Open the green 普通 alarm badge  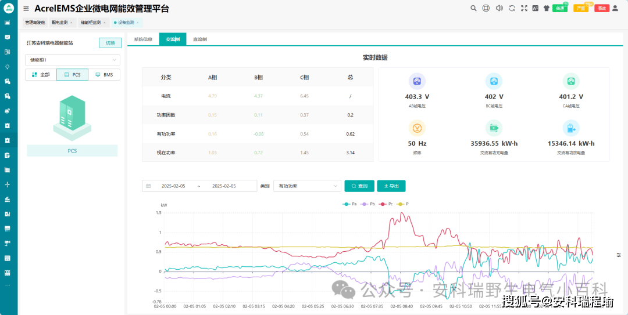[x=560, y=8]
